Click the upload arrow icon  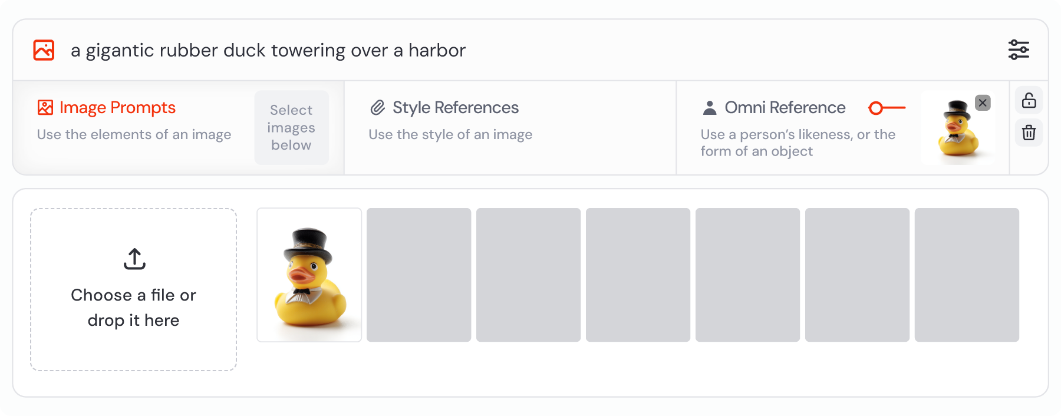(134, 259)
